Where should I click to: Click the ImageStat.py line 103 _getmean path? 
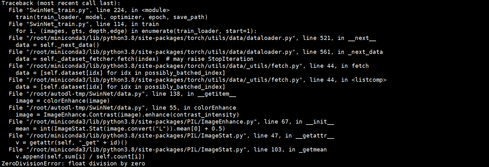point(172,149)
